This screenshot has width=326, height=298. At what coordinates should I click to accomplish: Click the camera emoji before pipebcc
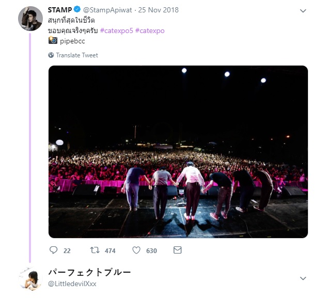[x=53, y=40]
